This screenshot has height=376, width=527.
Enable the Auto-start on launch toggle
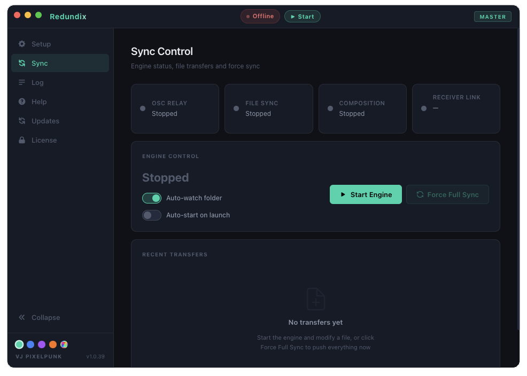[x=152, y=215]
